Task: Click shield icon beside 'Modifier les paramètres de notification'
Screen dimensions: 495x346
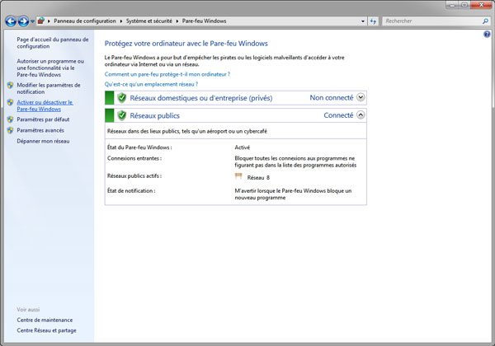Action: point(11,85)
